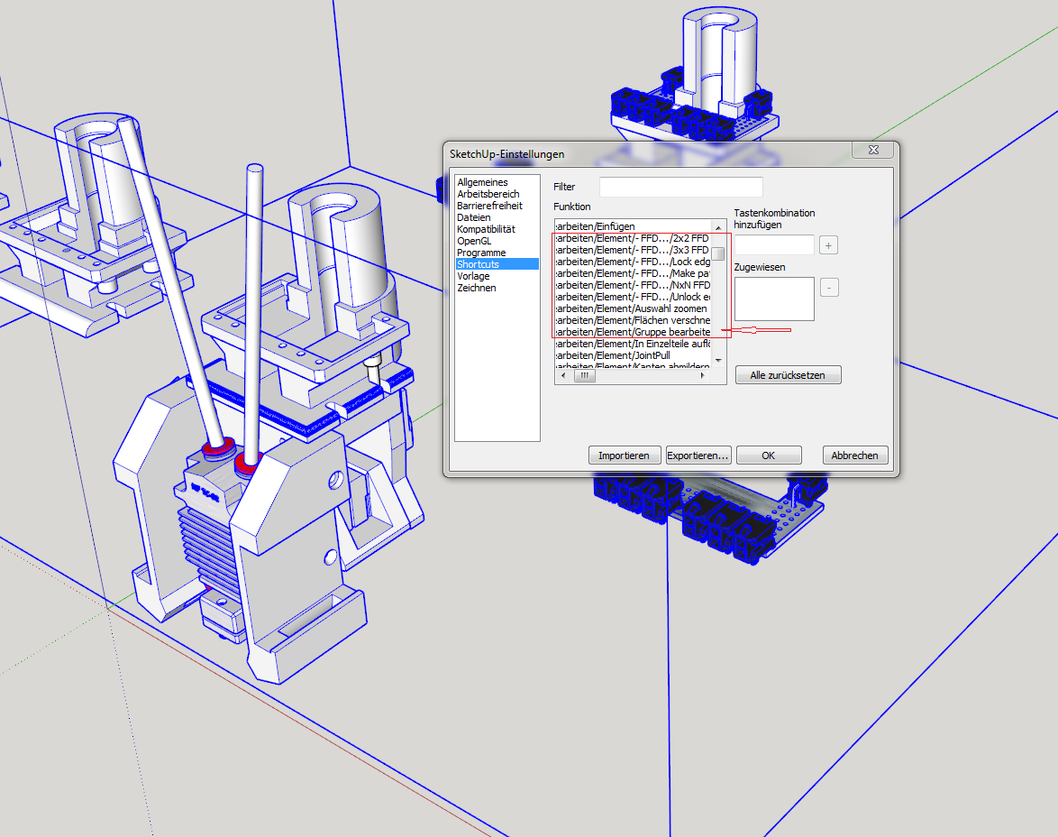Focus the Filter text field
The height and width of the screenshot is (837, 1058).
click(680, 187)
